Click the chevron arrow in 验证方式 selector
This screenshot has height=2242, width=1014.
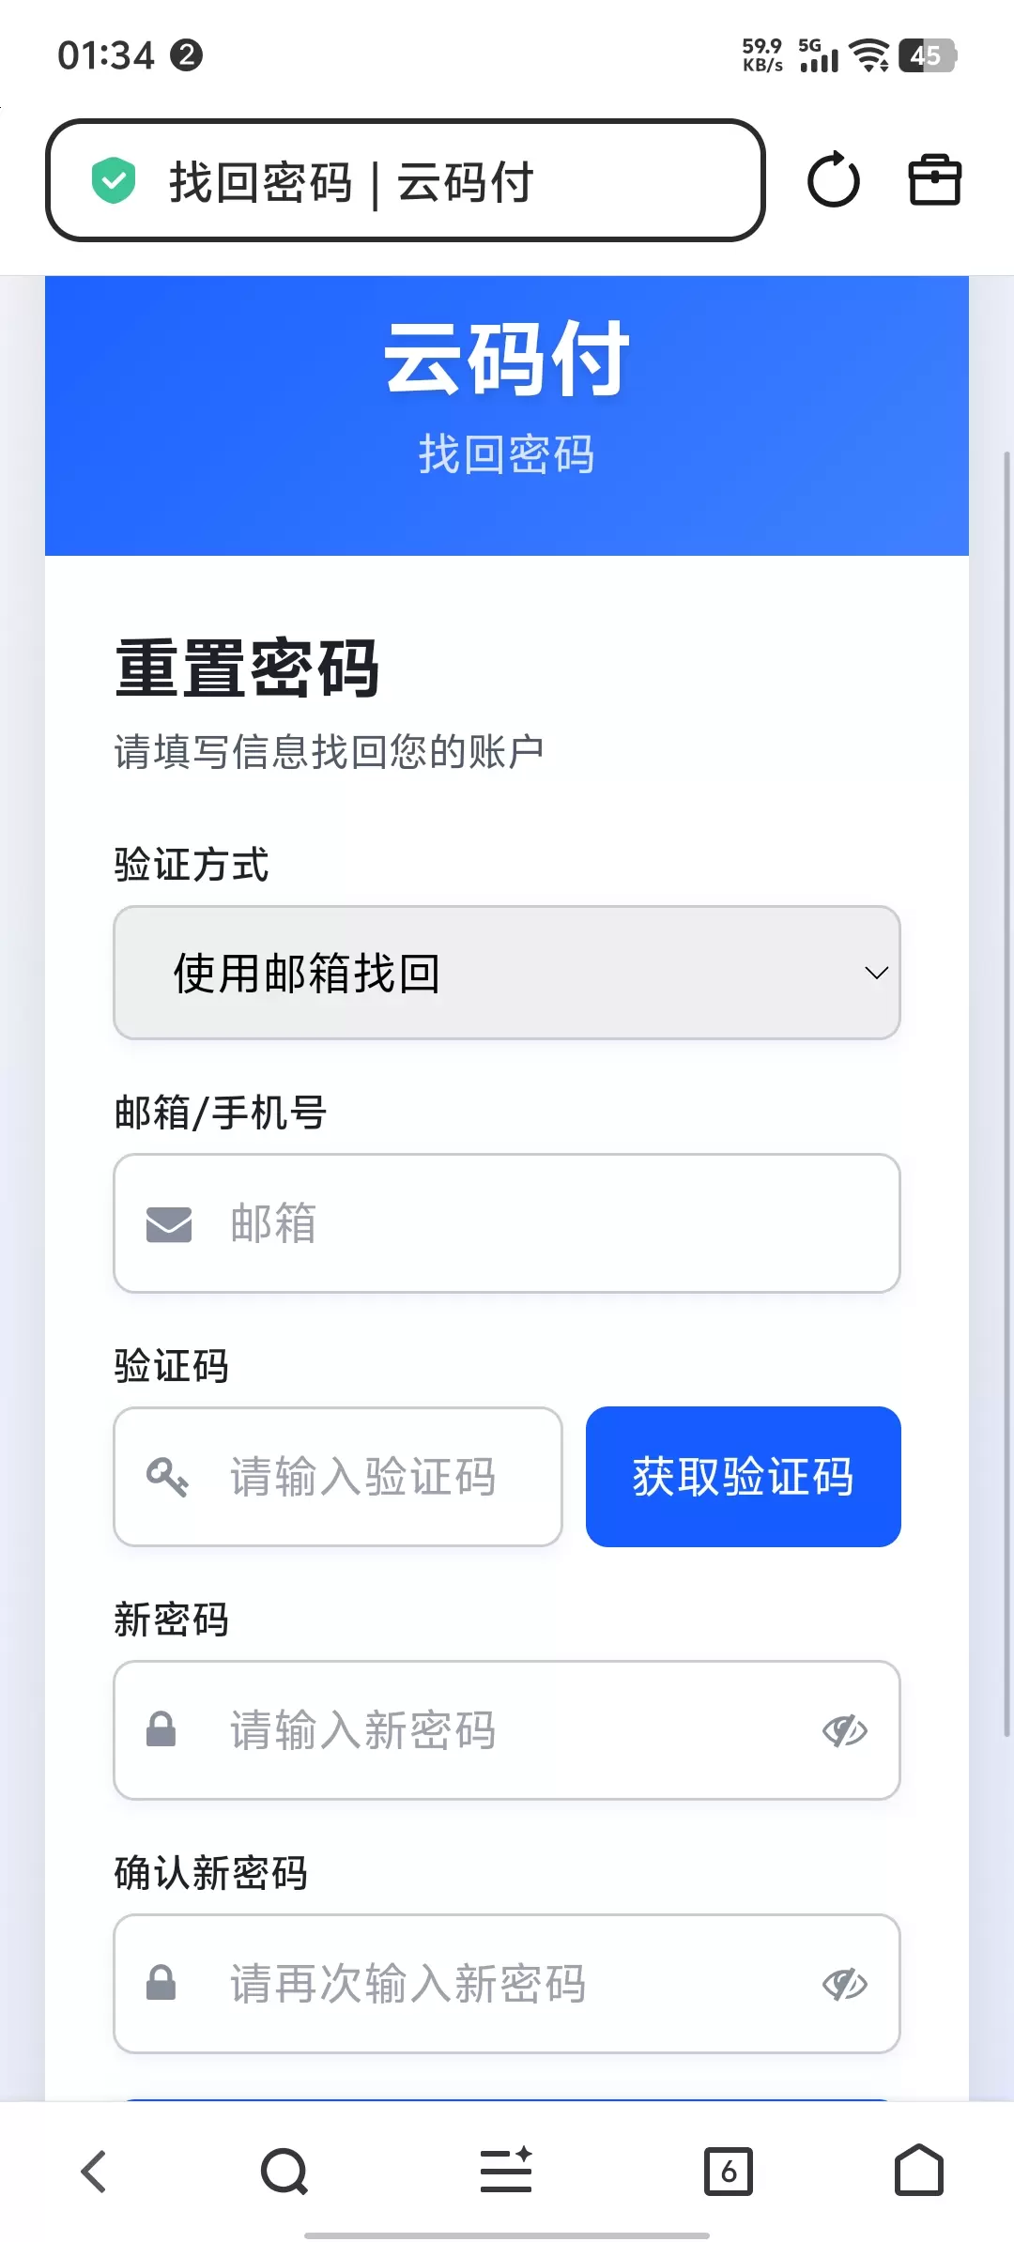coord(876,974)
